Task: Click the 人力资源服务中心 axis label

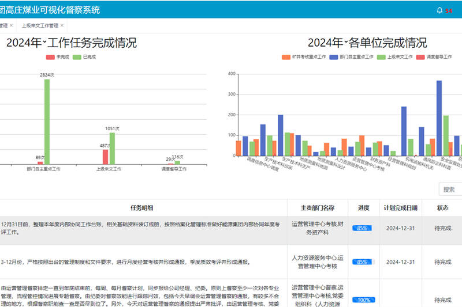Action: coord(351,165)
